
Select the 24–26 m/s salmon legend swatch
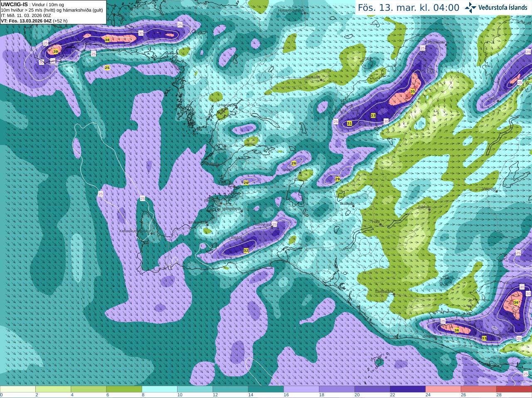tap(443, 389)
